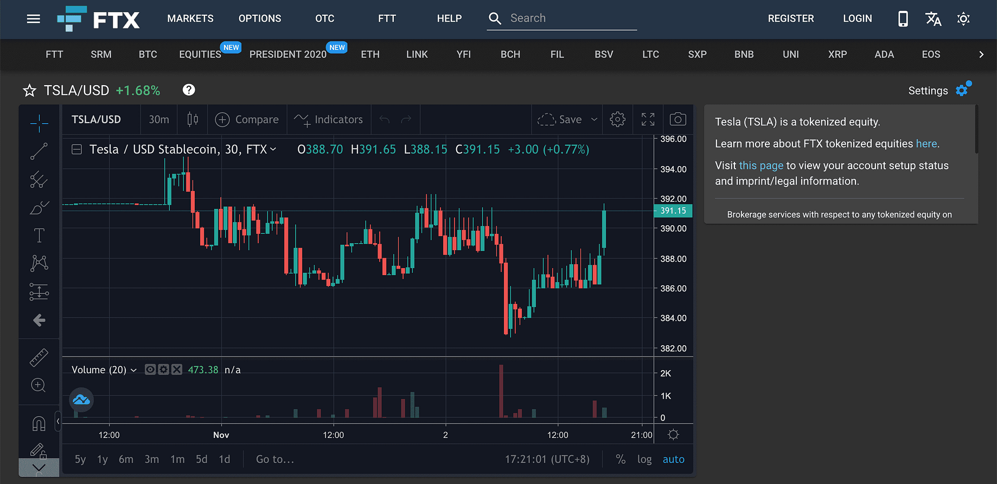Open OTC menu item
The height and width of the screenshot is (484, 997).
[x=325, y=18]
